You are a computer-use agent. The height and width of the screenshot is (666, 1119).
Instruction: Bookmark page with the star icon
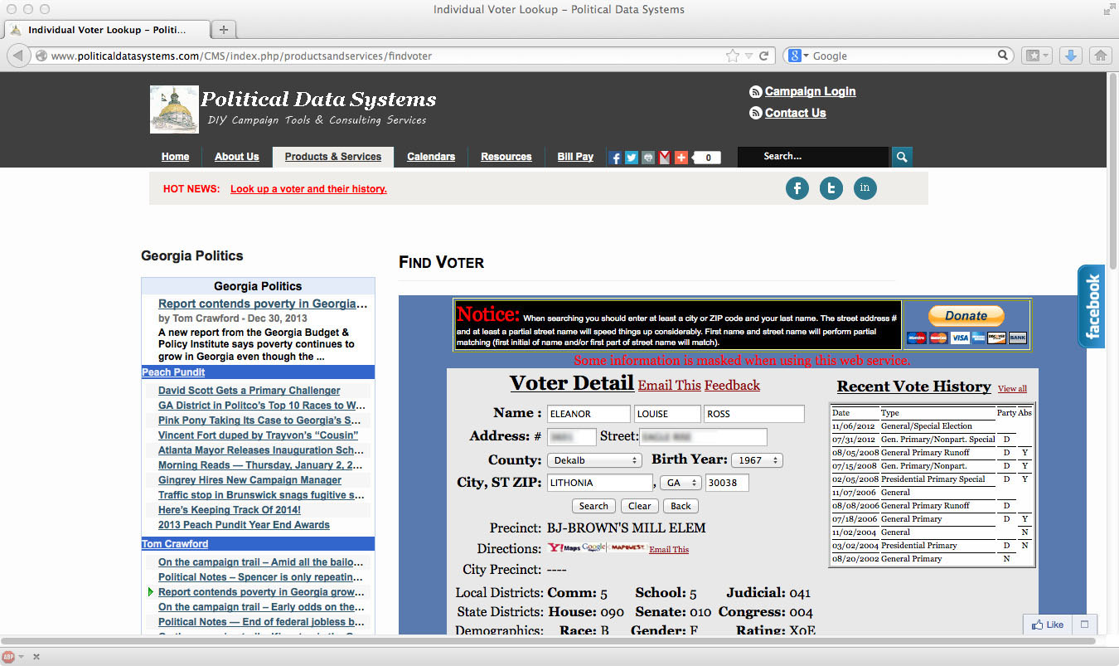(732, 56)
